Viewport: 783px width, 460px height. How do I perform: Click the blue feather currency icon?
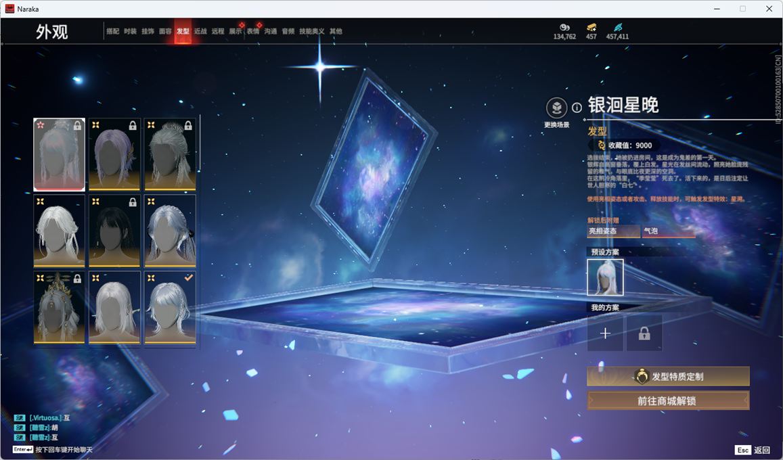(x=617, y=27)
